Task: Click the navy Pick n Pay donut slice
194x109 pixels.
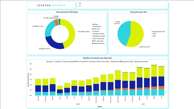Action: [x=54, y=43]
